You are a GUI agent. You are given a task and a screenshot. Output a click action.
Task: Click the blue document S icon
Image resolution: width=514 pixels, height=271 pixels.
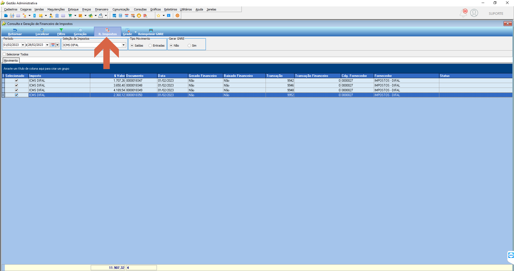coord(35,16)
